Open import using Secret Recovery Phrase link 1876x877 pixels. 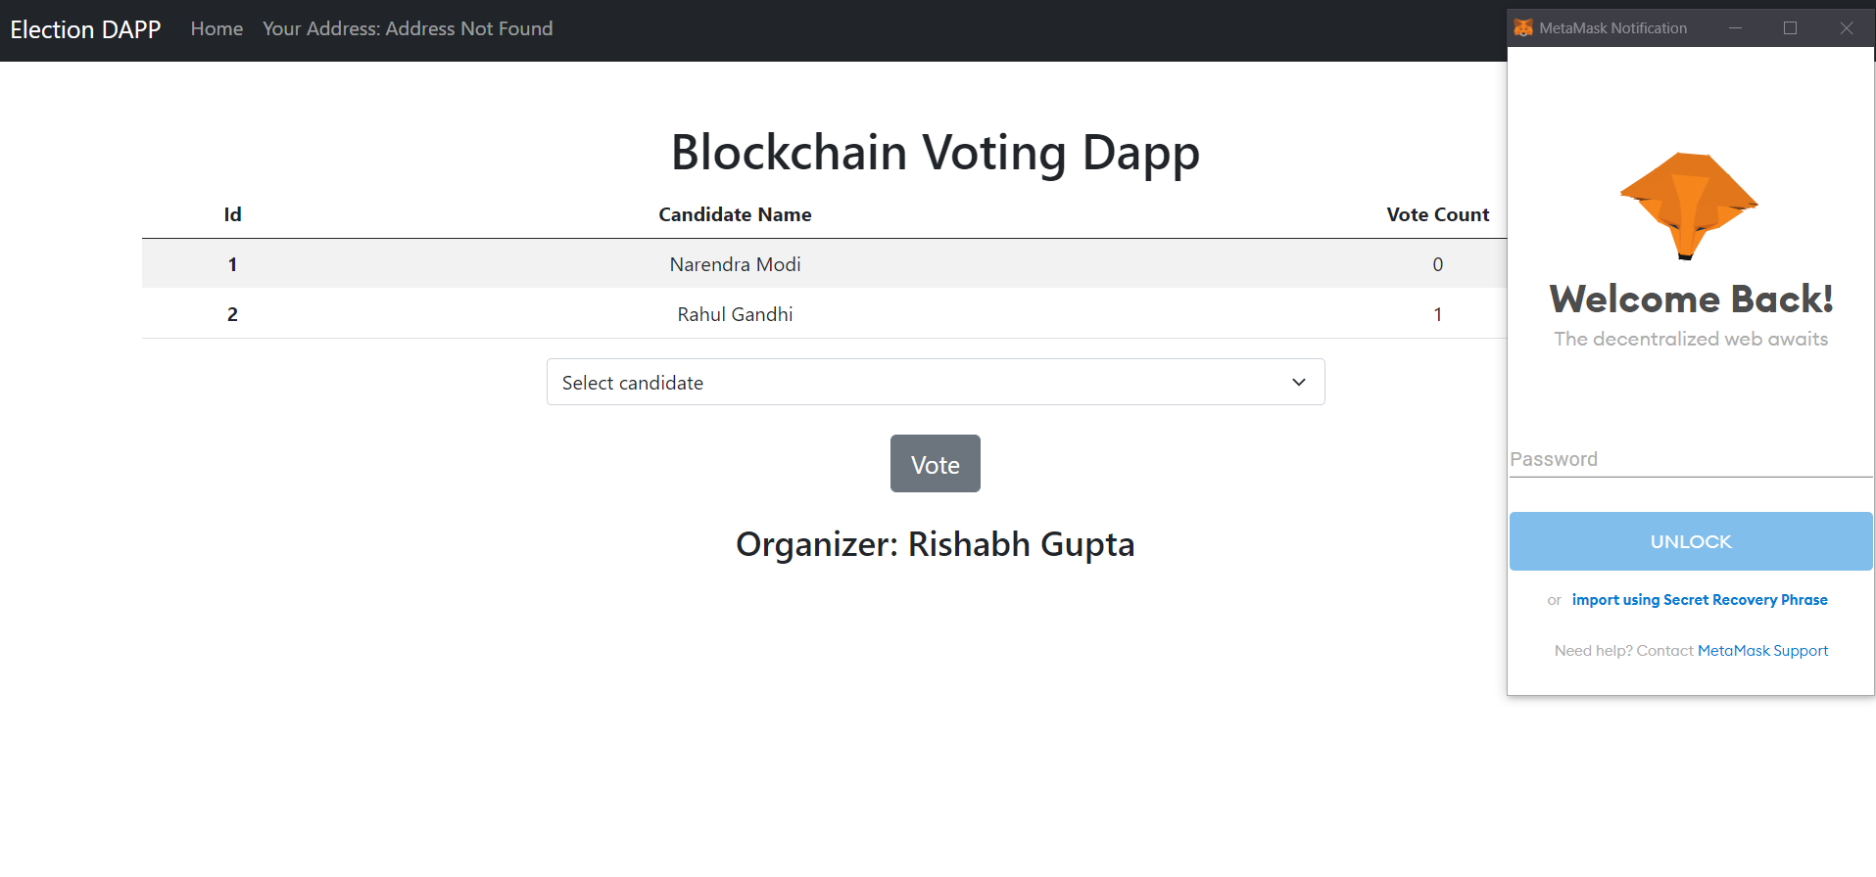1700,600
